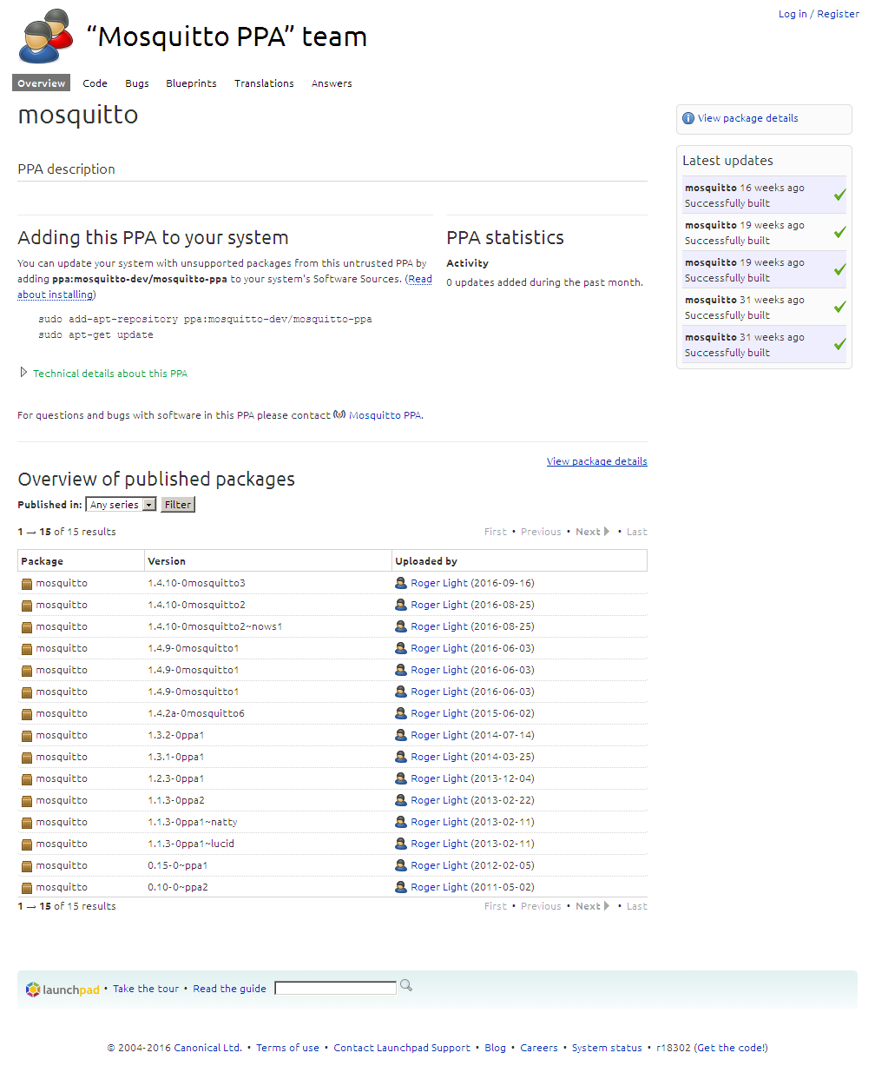Click the Filter button
Screen dimensions: 875x1066
tap(178, 505)
